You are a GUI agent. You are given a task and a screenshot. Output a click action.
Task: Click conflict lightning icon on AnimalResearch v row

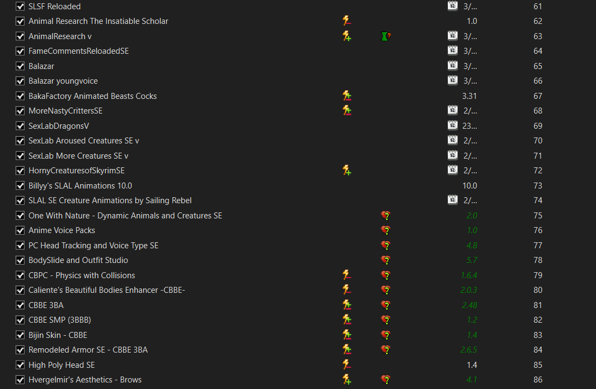pyautogui.click(x=346, y=36)
